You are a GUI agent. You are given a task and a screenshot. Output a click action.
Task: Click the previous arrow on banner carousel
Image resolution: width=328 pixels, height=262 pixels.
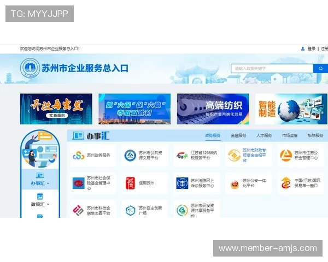tap(28, 111)
